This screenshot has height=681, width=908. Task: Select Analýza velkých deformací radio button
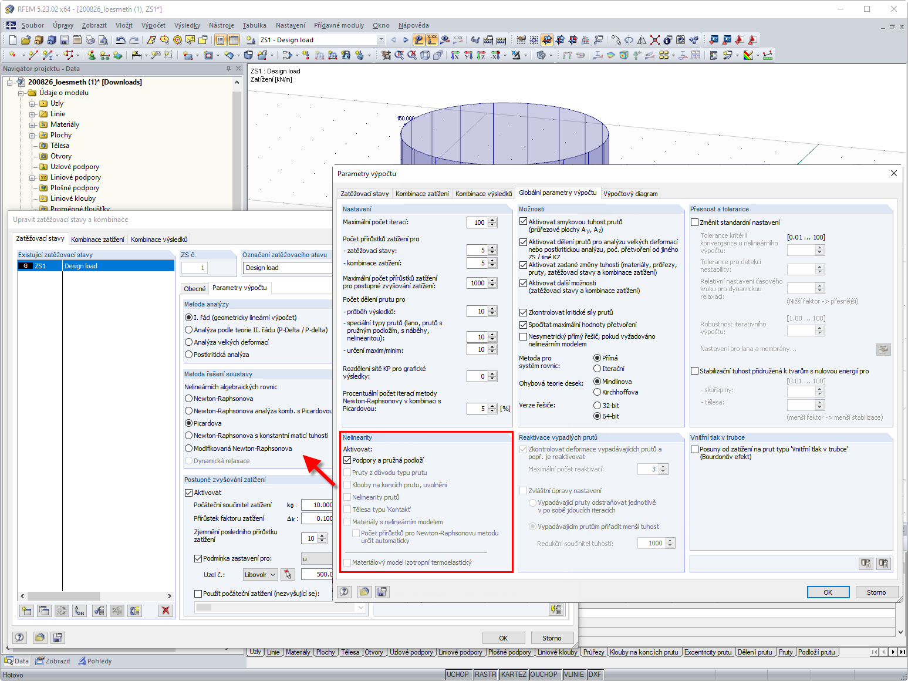coord(189,342)
